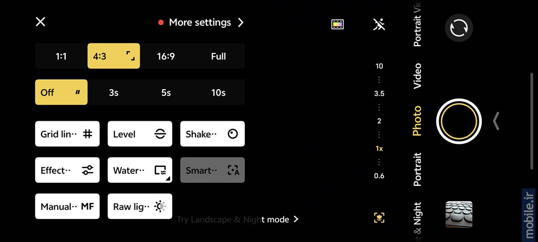
Task: Toggle Raw light option
Action: point(140,206)
